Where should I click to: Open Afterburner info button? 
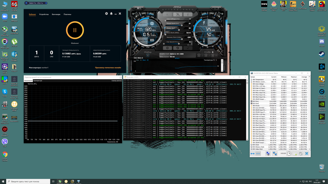188,15
